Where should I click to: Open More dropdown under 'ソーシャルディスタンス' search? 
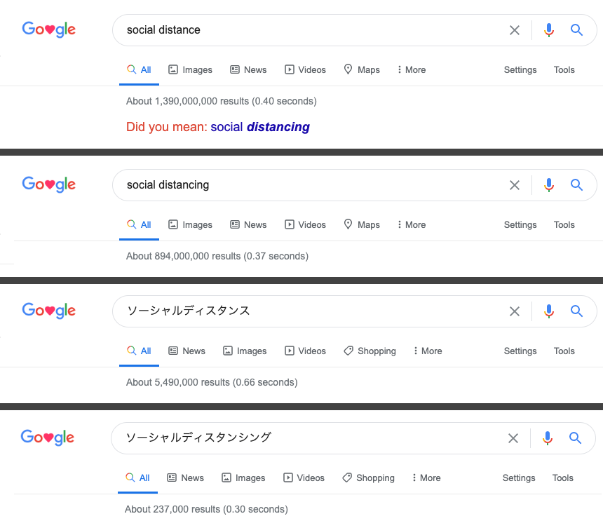tap(427, 351)
